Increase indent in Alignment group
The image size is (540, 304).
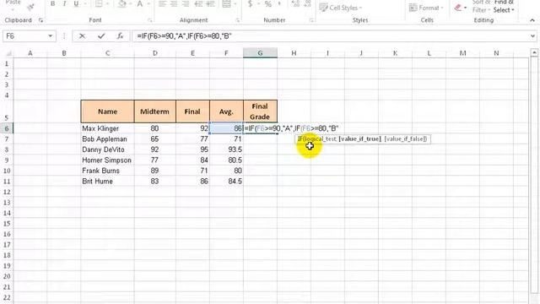click(x=210, y=3)
